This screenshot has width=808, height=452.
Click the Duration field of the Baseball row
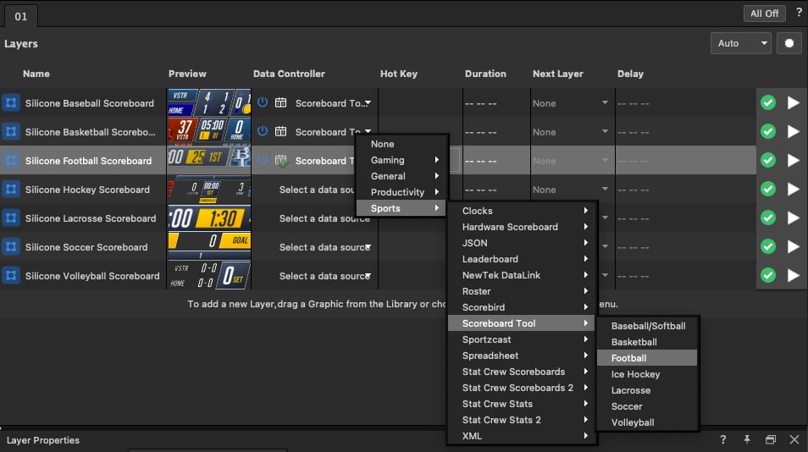(496, 103)
